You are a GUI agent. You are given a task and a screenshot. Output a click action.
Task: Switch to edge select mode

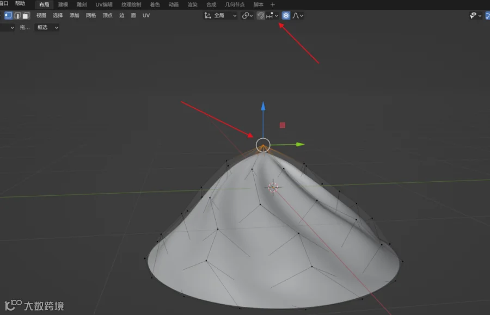[17, 16]
